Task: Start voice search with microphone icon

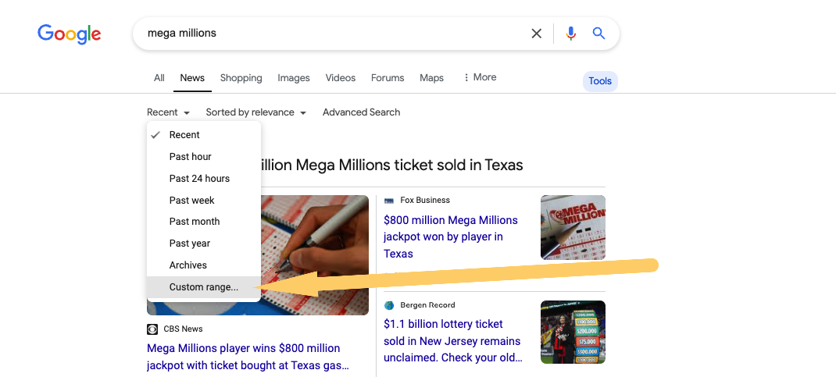Action: [571, 34]
